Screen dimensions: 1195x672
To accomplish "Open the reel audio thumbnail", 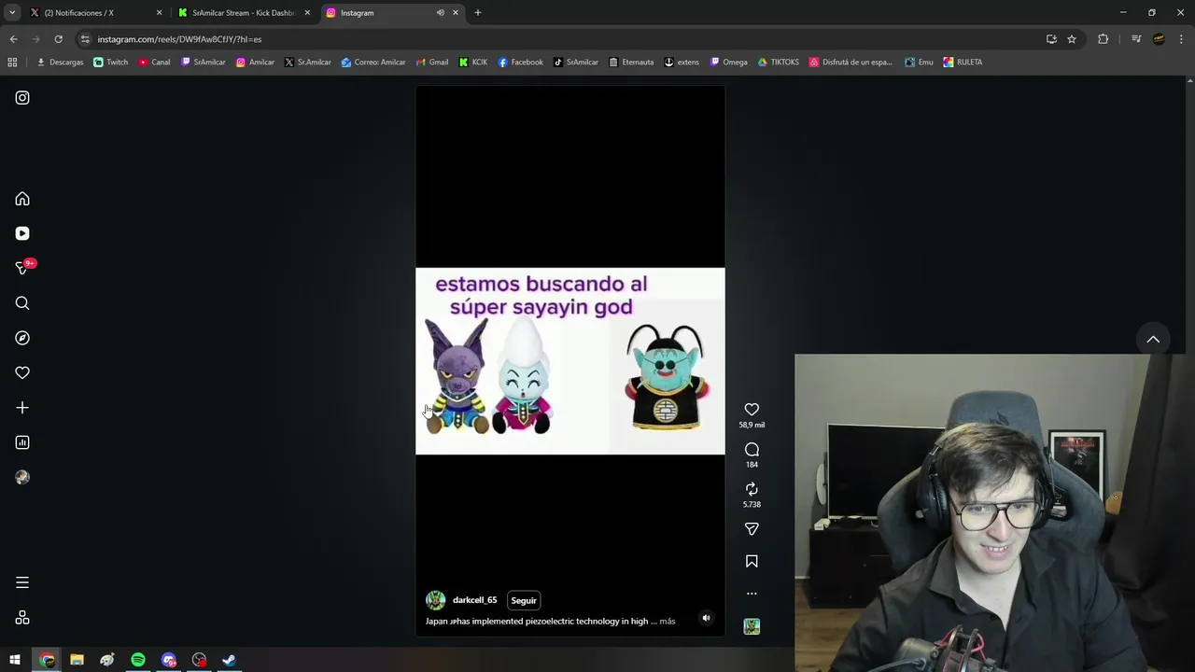I will (752, 626).
